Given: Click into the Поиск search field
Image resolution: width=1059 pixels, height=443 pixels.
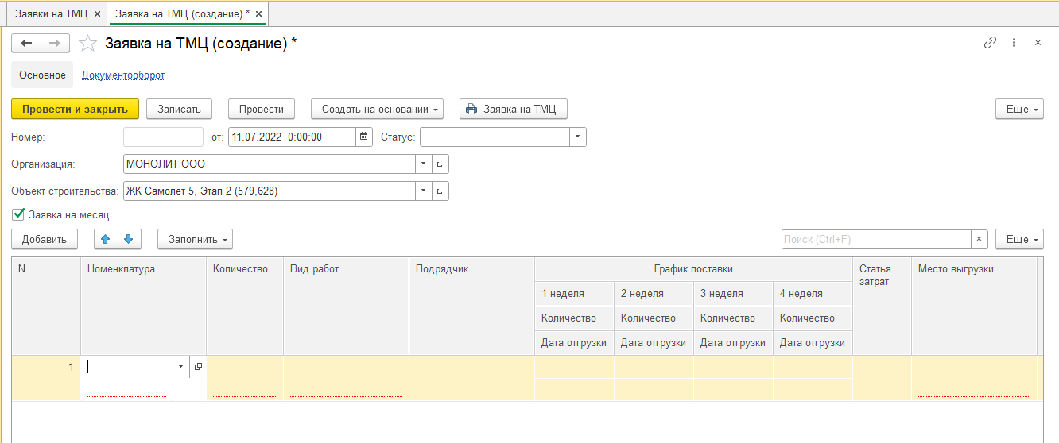Looking at the screenshot, I should 875,239.
